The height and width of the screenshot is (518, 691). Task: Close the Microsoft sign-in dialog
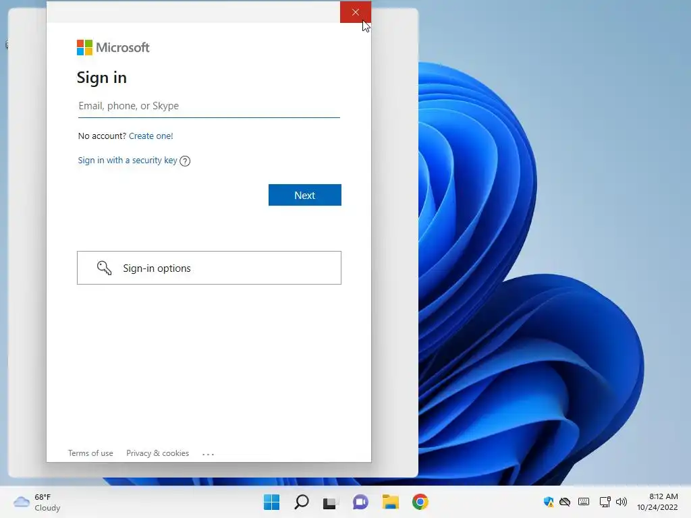(356, 12)
